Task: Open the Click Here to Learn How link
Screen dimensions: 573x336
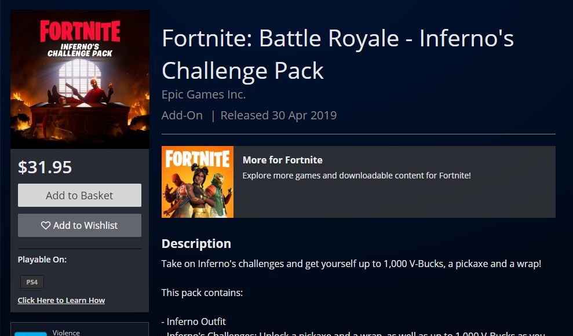Action: click(x=61, y=300)
